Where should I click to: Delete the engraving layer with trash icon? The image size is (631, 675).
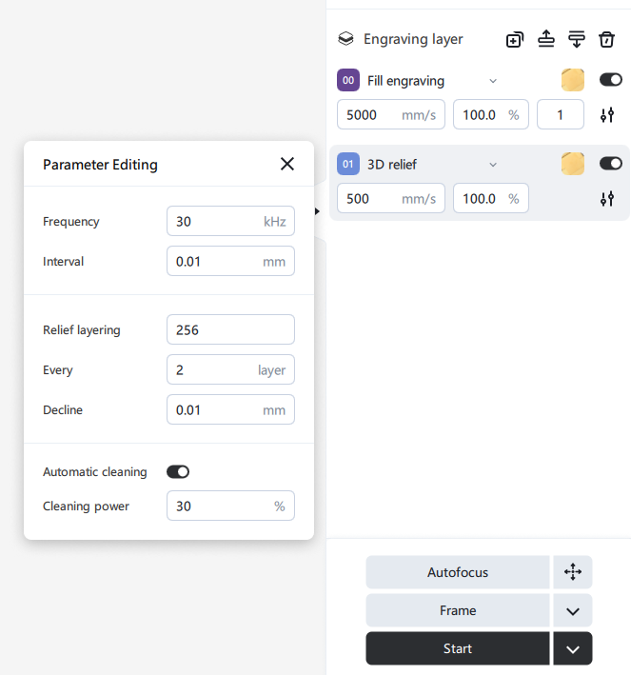606,39
